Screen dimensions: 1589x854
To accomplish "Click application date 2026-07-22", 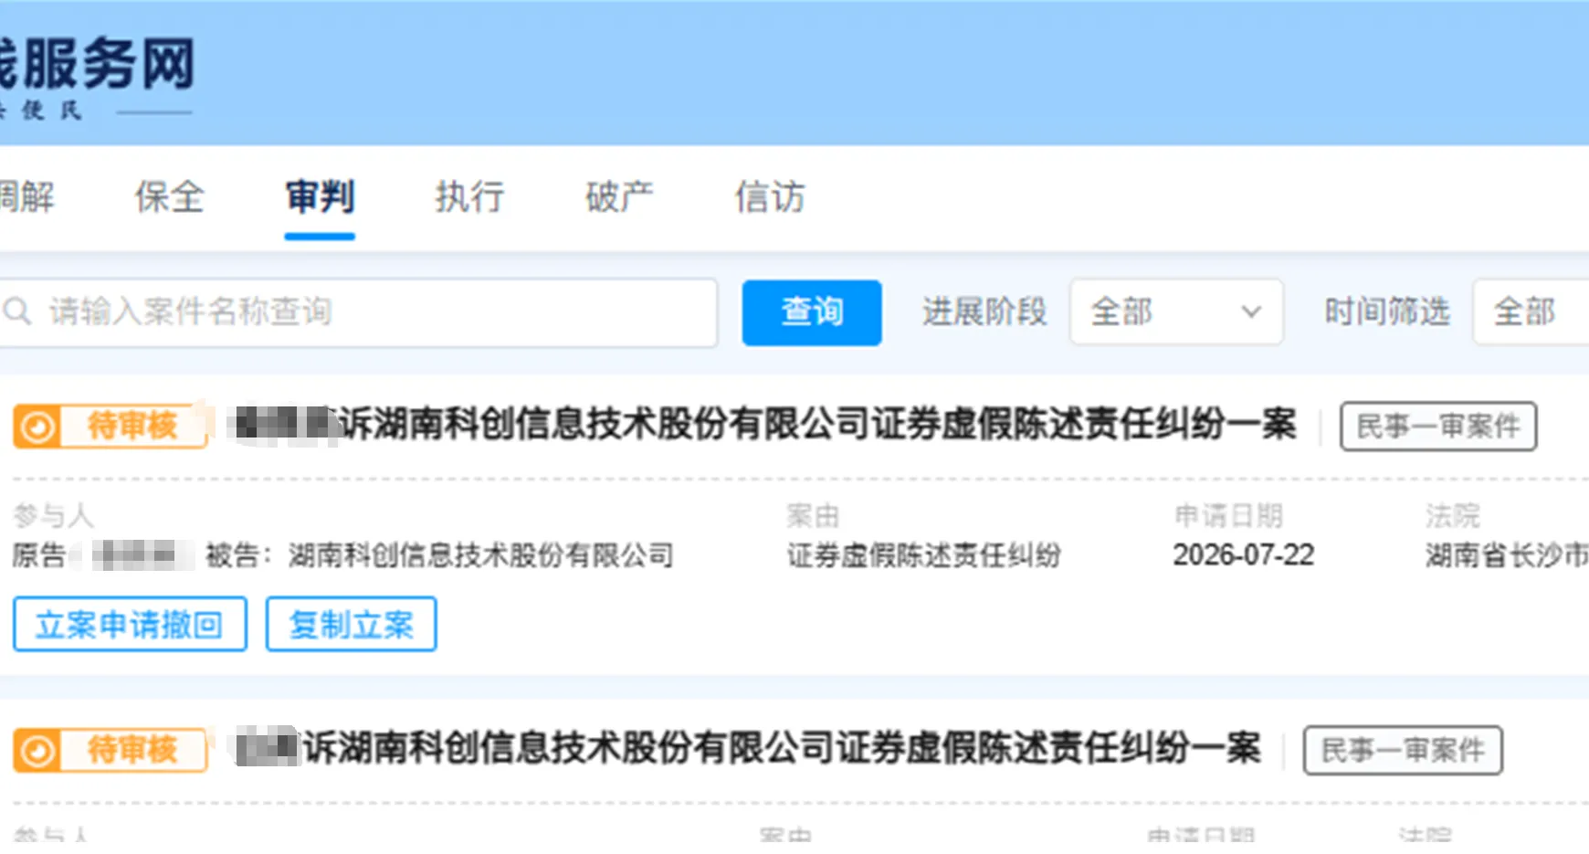I will click(1244, 555).
